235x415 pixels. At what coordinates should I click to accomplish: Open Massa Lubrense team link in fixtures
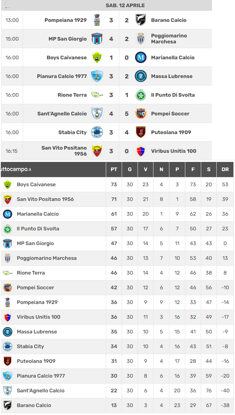pyautogui.click(x=172, y=76)
